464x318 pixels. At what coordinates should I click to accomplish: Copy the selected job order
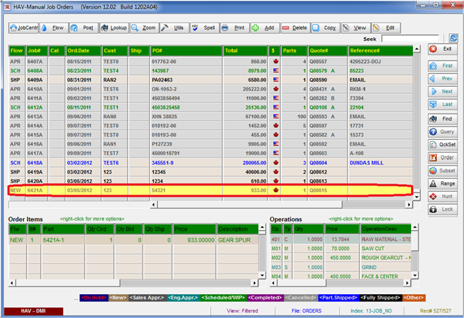point(325,28)
